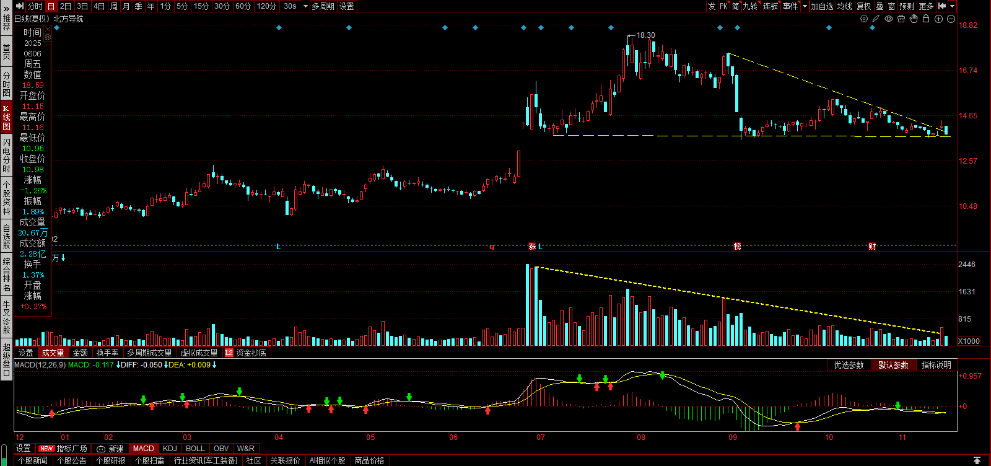The height and width of the screenshot is (466, 991).
Task: Open the 更多 more menu
Action: coord(926,6)
